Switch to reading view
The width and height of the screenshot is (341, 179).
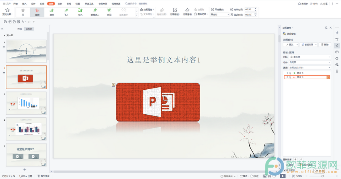tap(274, 176)
